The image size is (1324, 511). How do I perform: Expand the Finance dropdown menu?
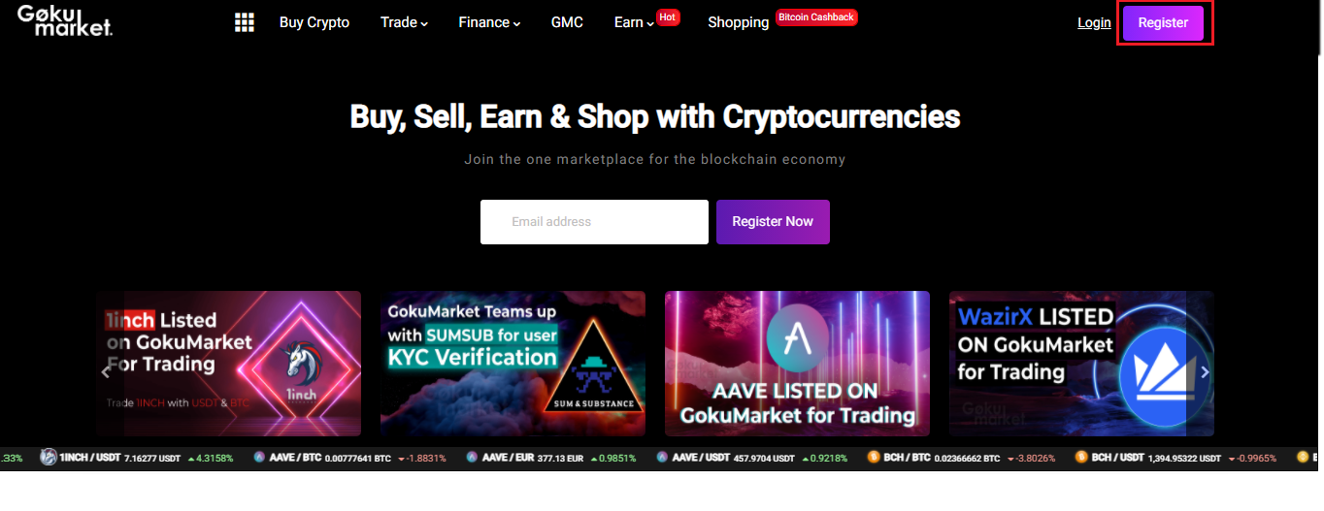[x=489, y=22]
